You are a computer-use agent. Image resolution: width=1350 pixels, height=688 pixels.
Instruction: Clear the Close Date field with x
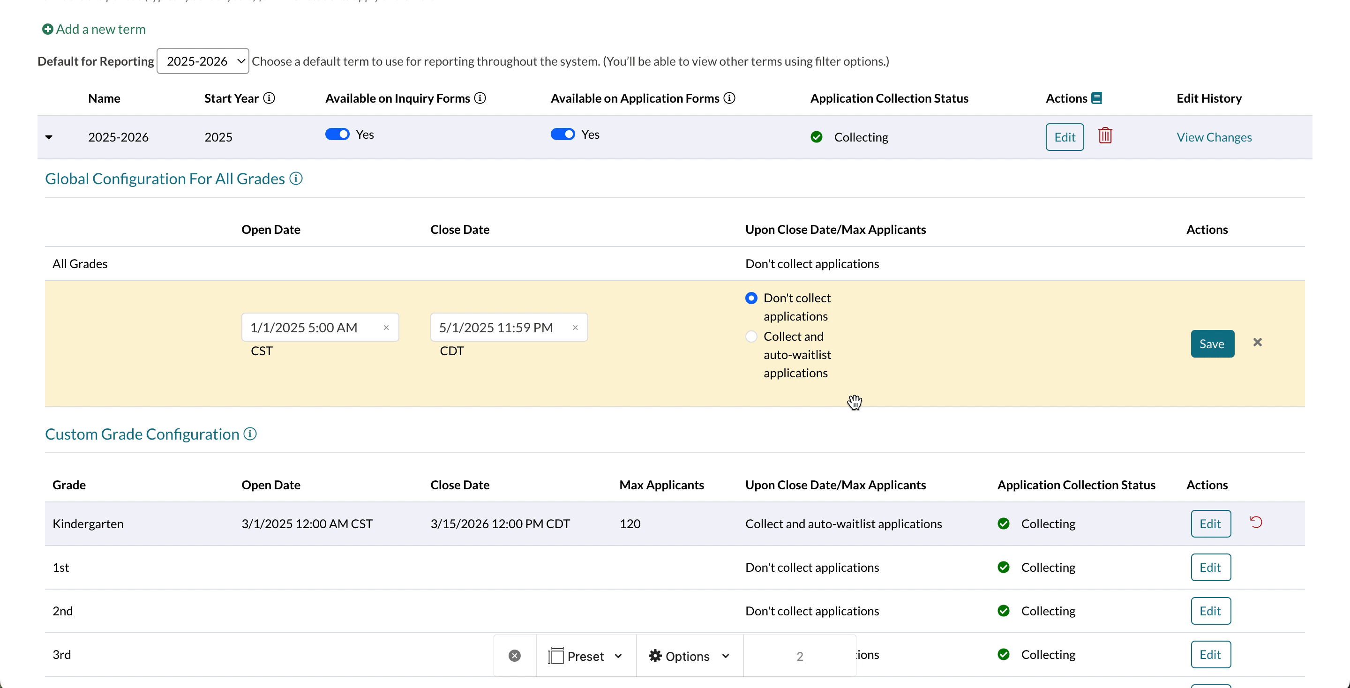coord(575,328)
